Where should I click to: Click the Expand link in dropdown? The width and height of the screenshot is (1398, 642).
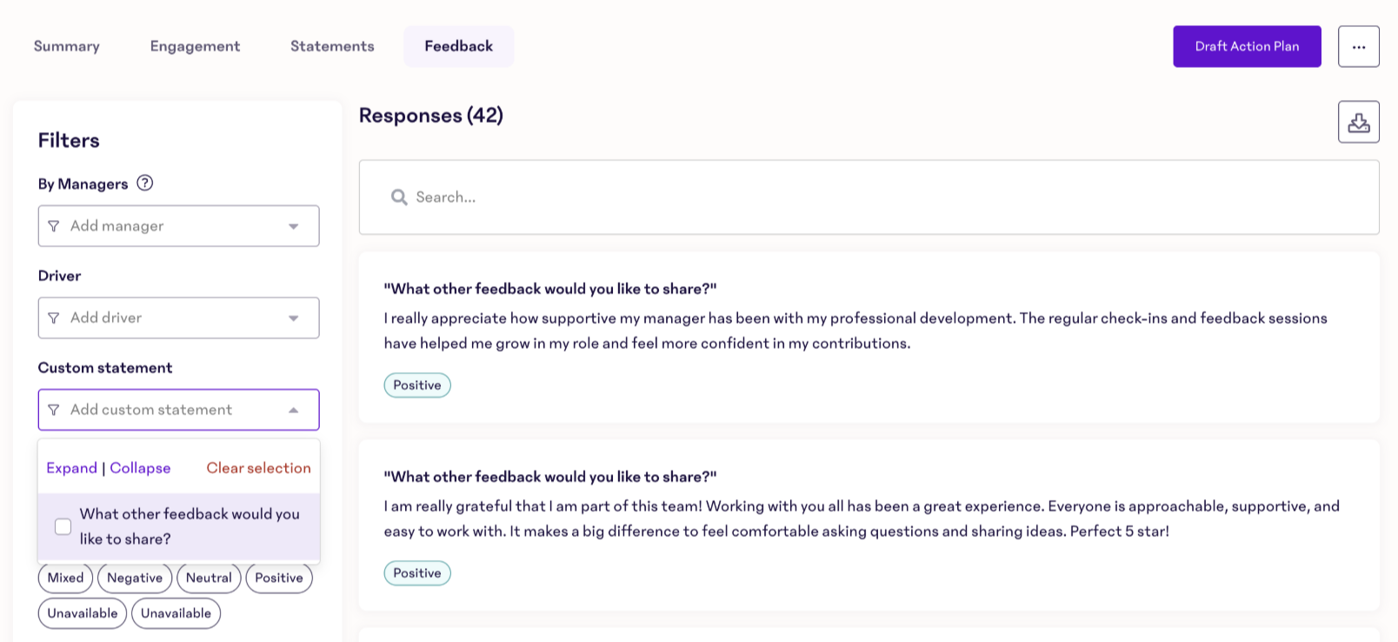(x=71, y=468)
